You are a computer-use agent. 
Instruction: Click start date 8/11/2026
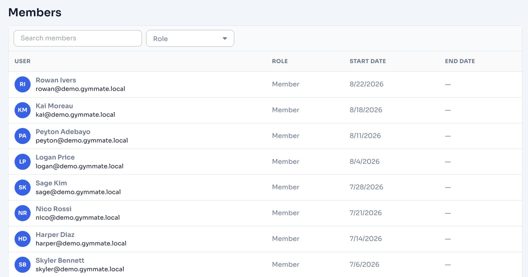(x=365, y=136)
